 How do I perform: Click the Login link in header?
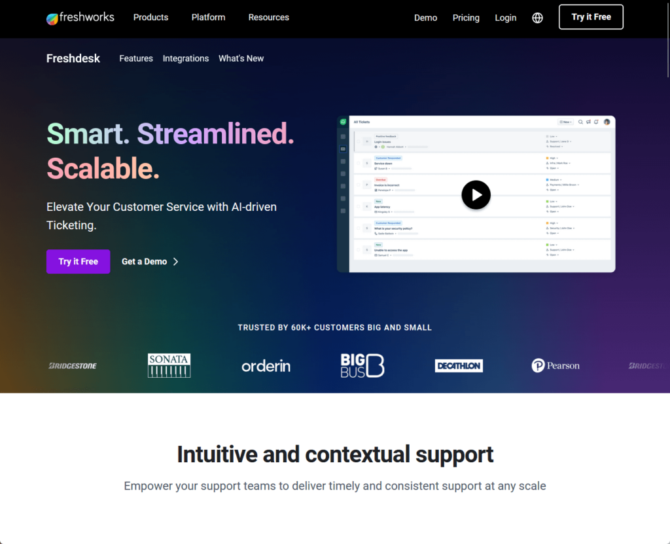click(506, 18)
